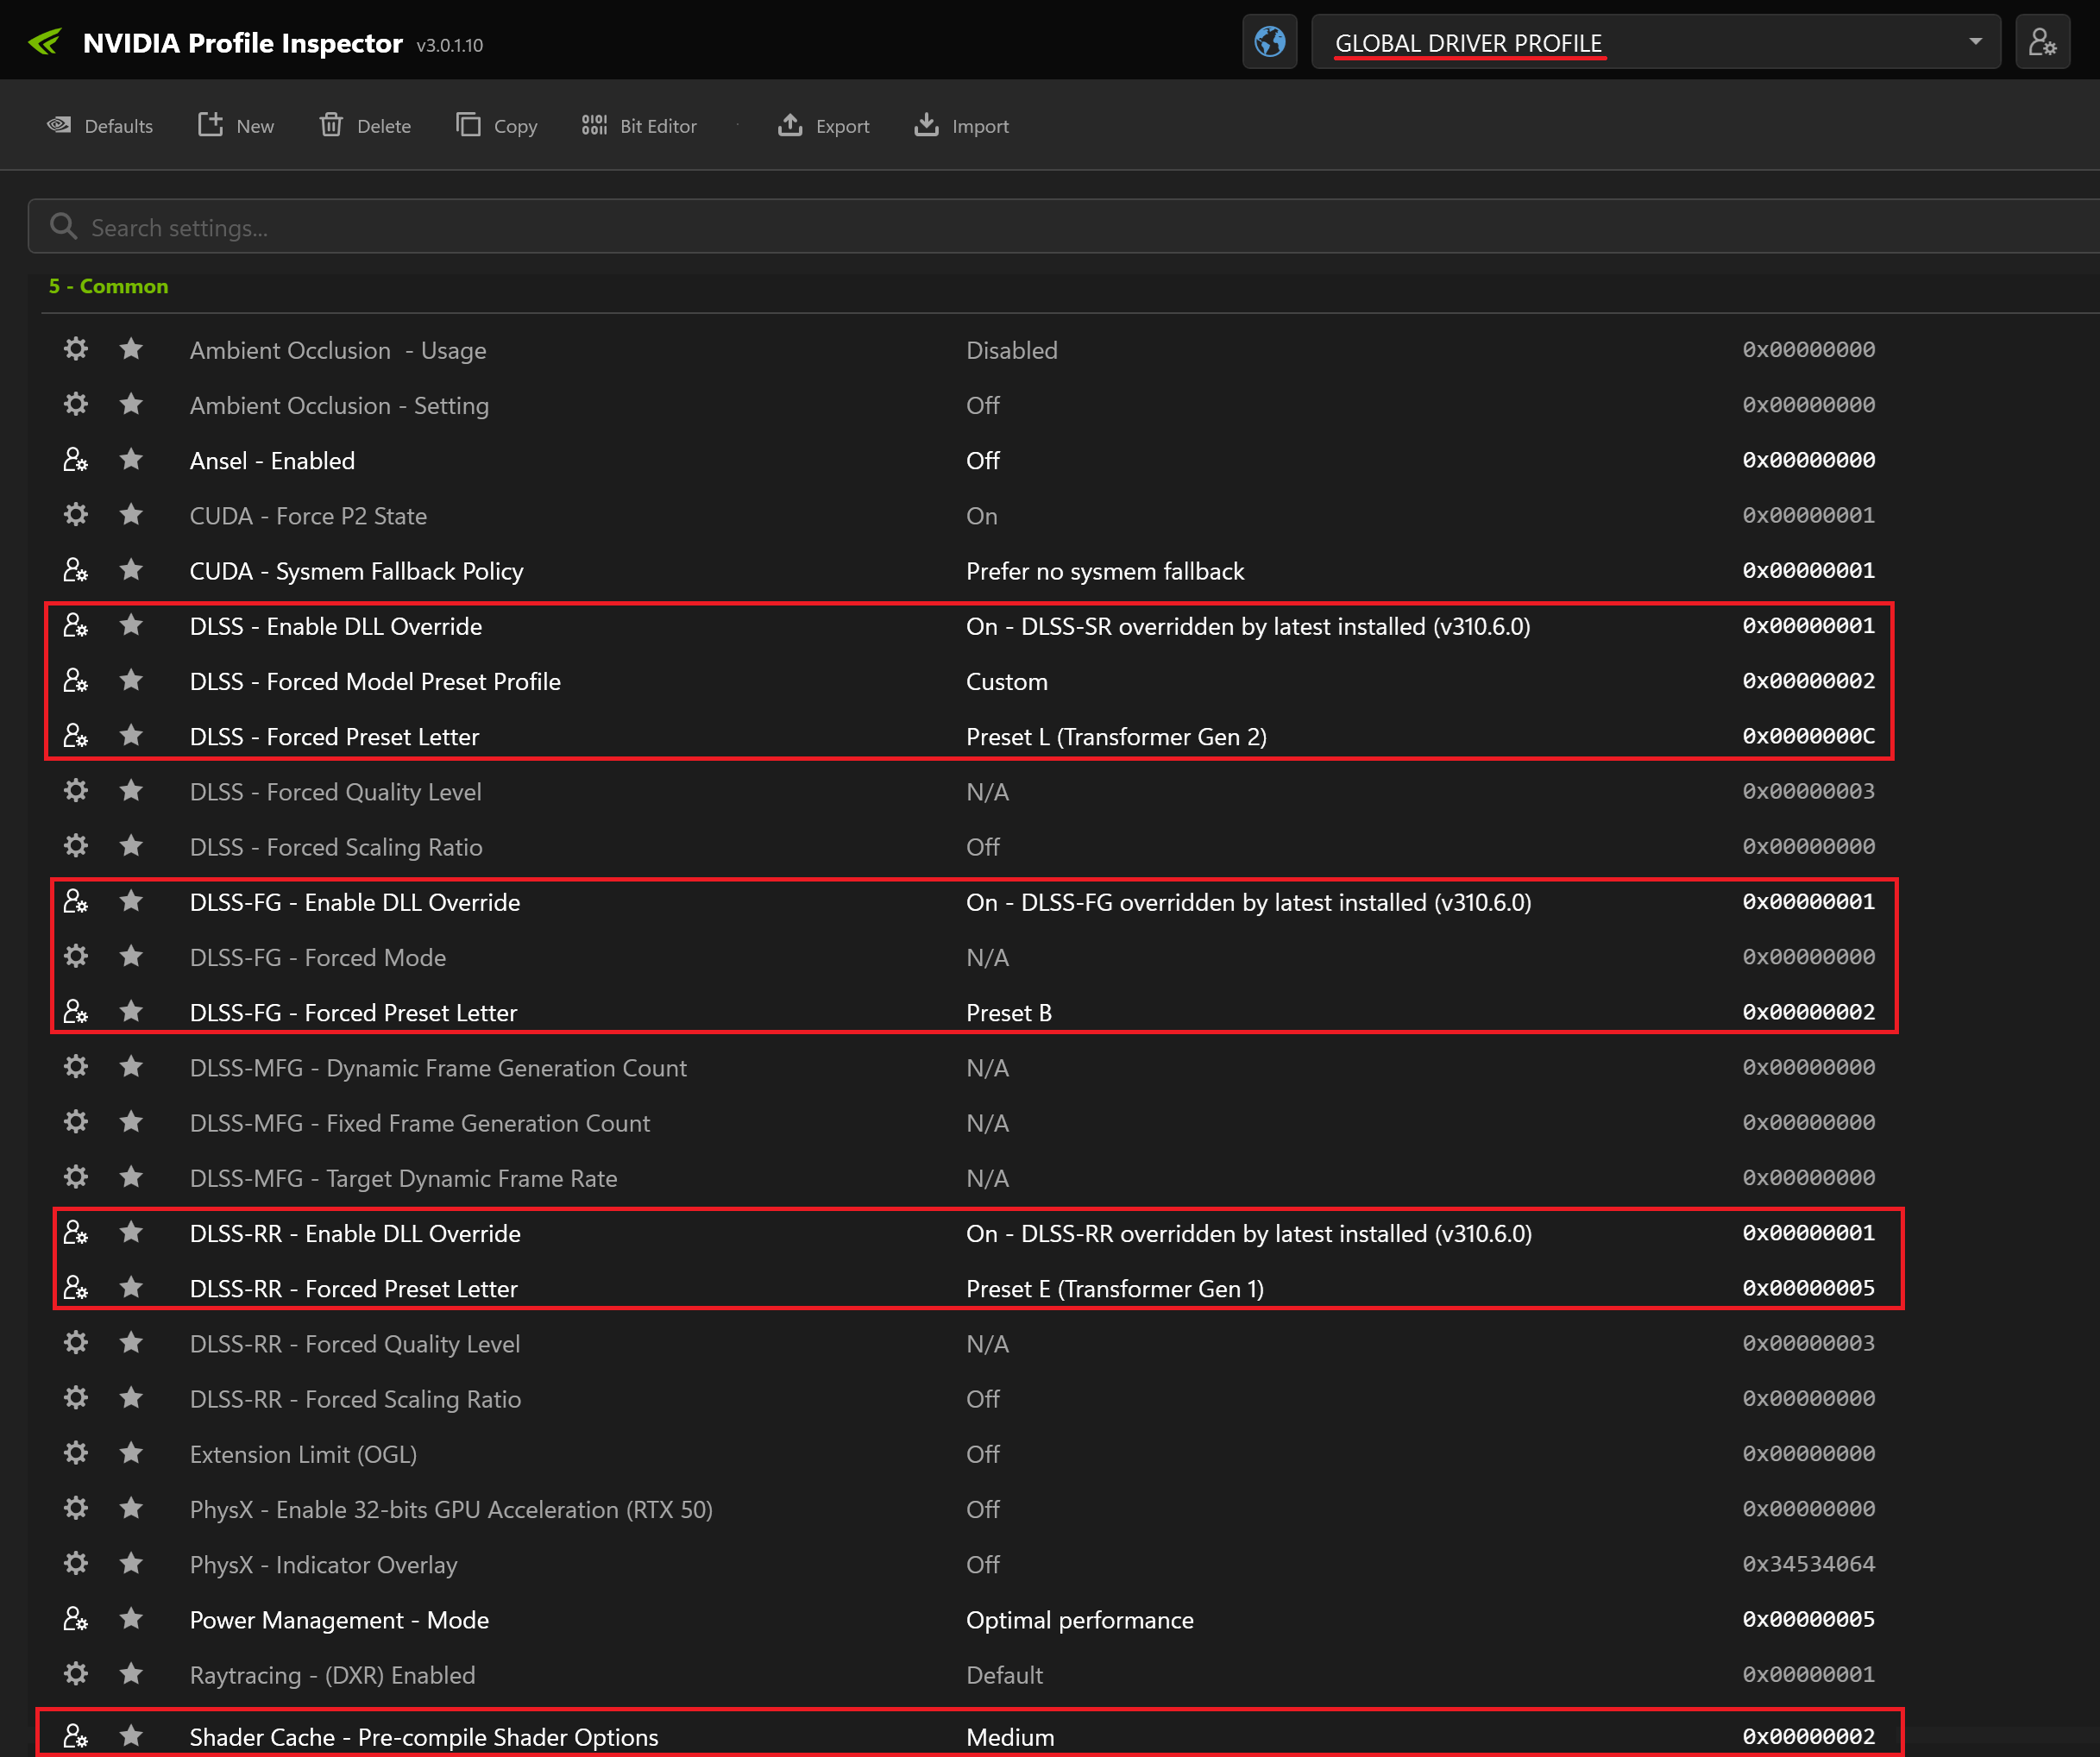Click user-modified icon for DLSS-FG - Forced Preset Letter
The width and height of the screenshot is (2100, 1757).
tap(76, 1012)
